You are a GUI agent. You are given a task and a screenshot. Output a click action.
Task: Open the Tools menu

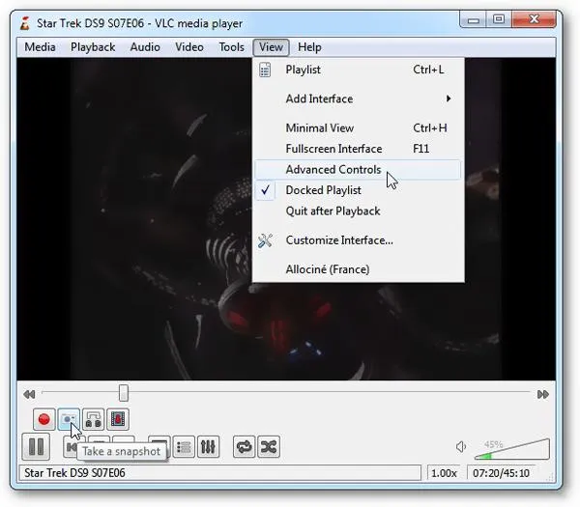click(x=232, y=47)
